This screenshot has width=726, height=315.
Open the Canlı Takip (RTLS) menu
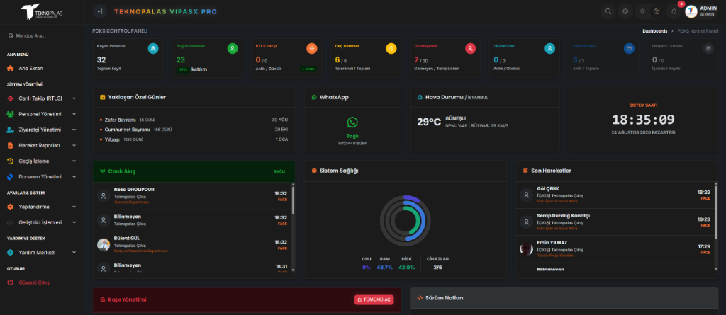click(42, 98)
